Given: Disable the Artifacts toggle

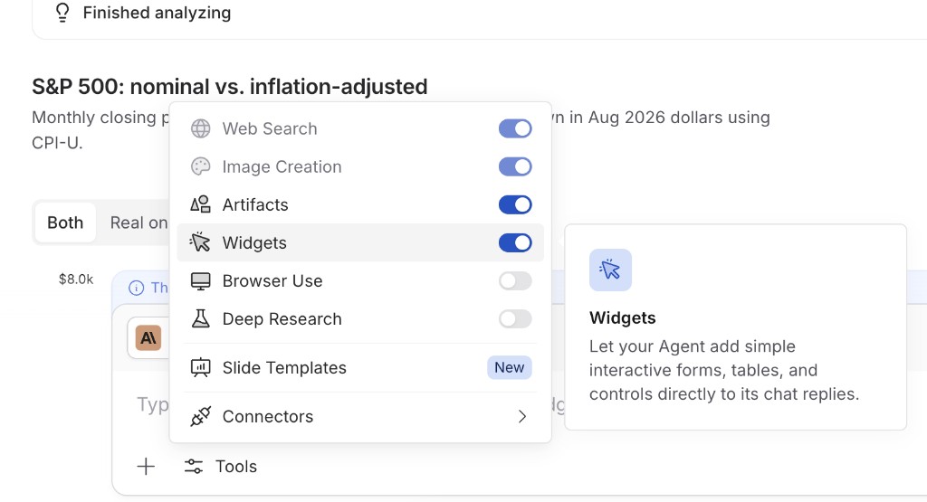Looking at the screenshot, I should (515, 205).
